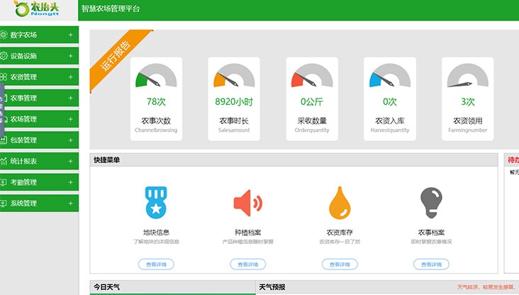Expand 数字农场 with its plus sign
Screen dimensions: 519x295
(70, 35)
